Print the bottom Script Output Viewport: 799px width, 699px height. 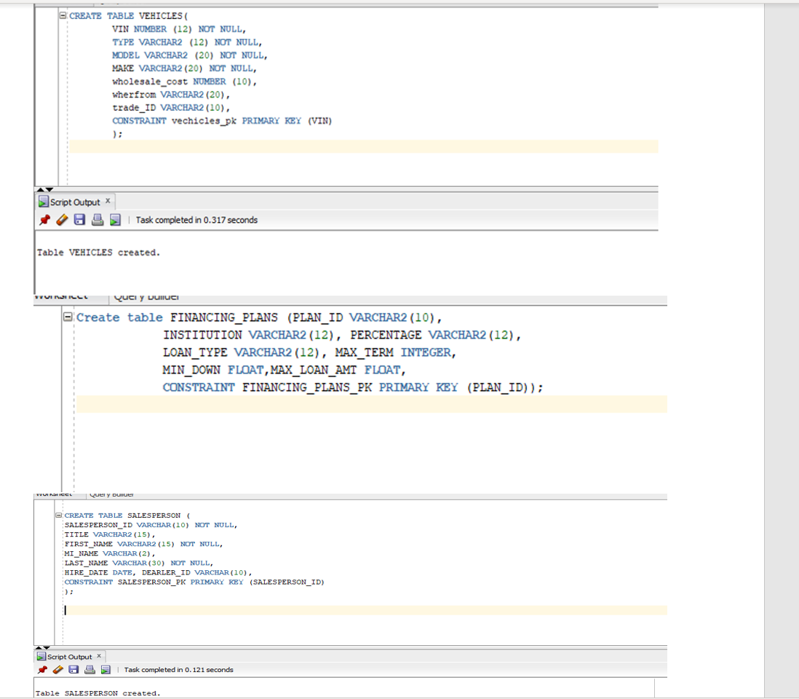click(89, 670)
